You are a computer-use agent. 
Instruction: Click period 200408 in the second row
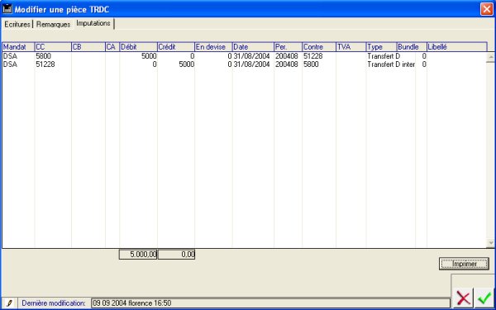pos(287,64)
